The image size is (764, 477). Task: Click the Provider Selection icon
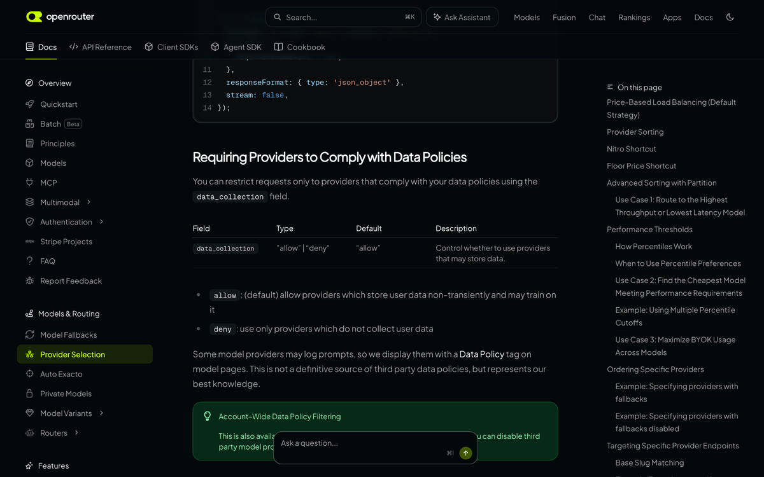click(x=29, y=354)
